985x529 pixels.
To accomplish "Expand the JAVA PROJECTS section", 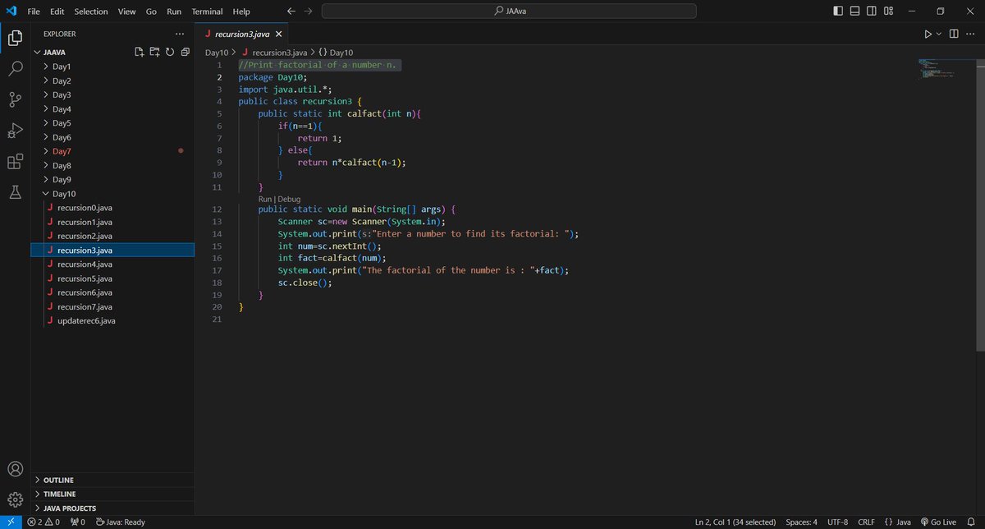I will 112,508.
